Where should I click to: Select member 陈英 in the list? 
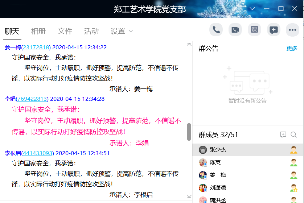click(x=215, y=162)
